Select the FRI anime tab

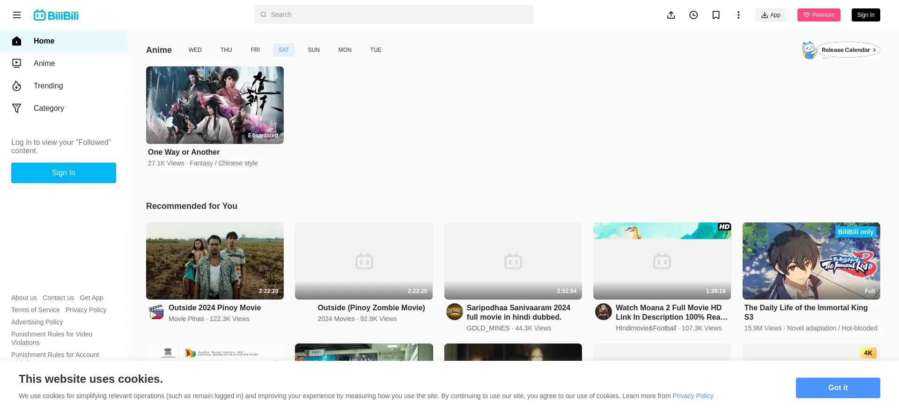[x=255, y=50]
